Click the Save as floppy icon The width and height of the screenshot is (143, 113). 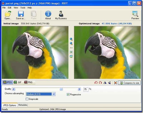tap(21, 14)
